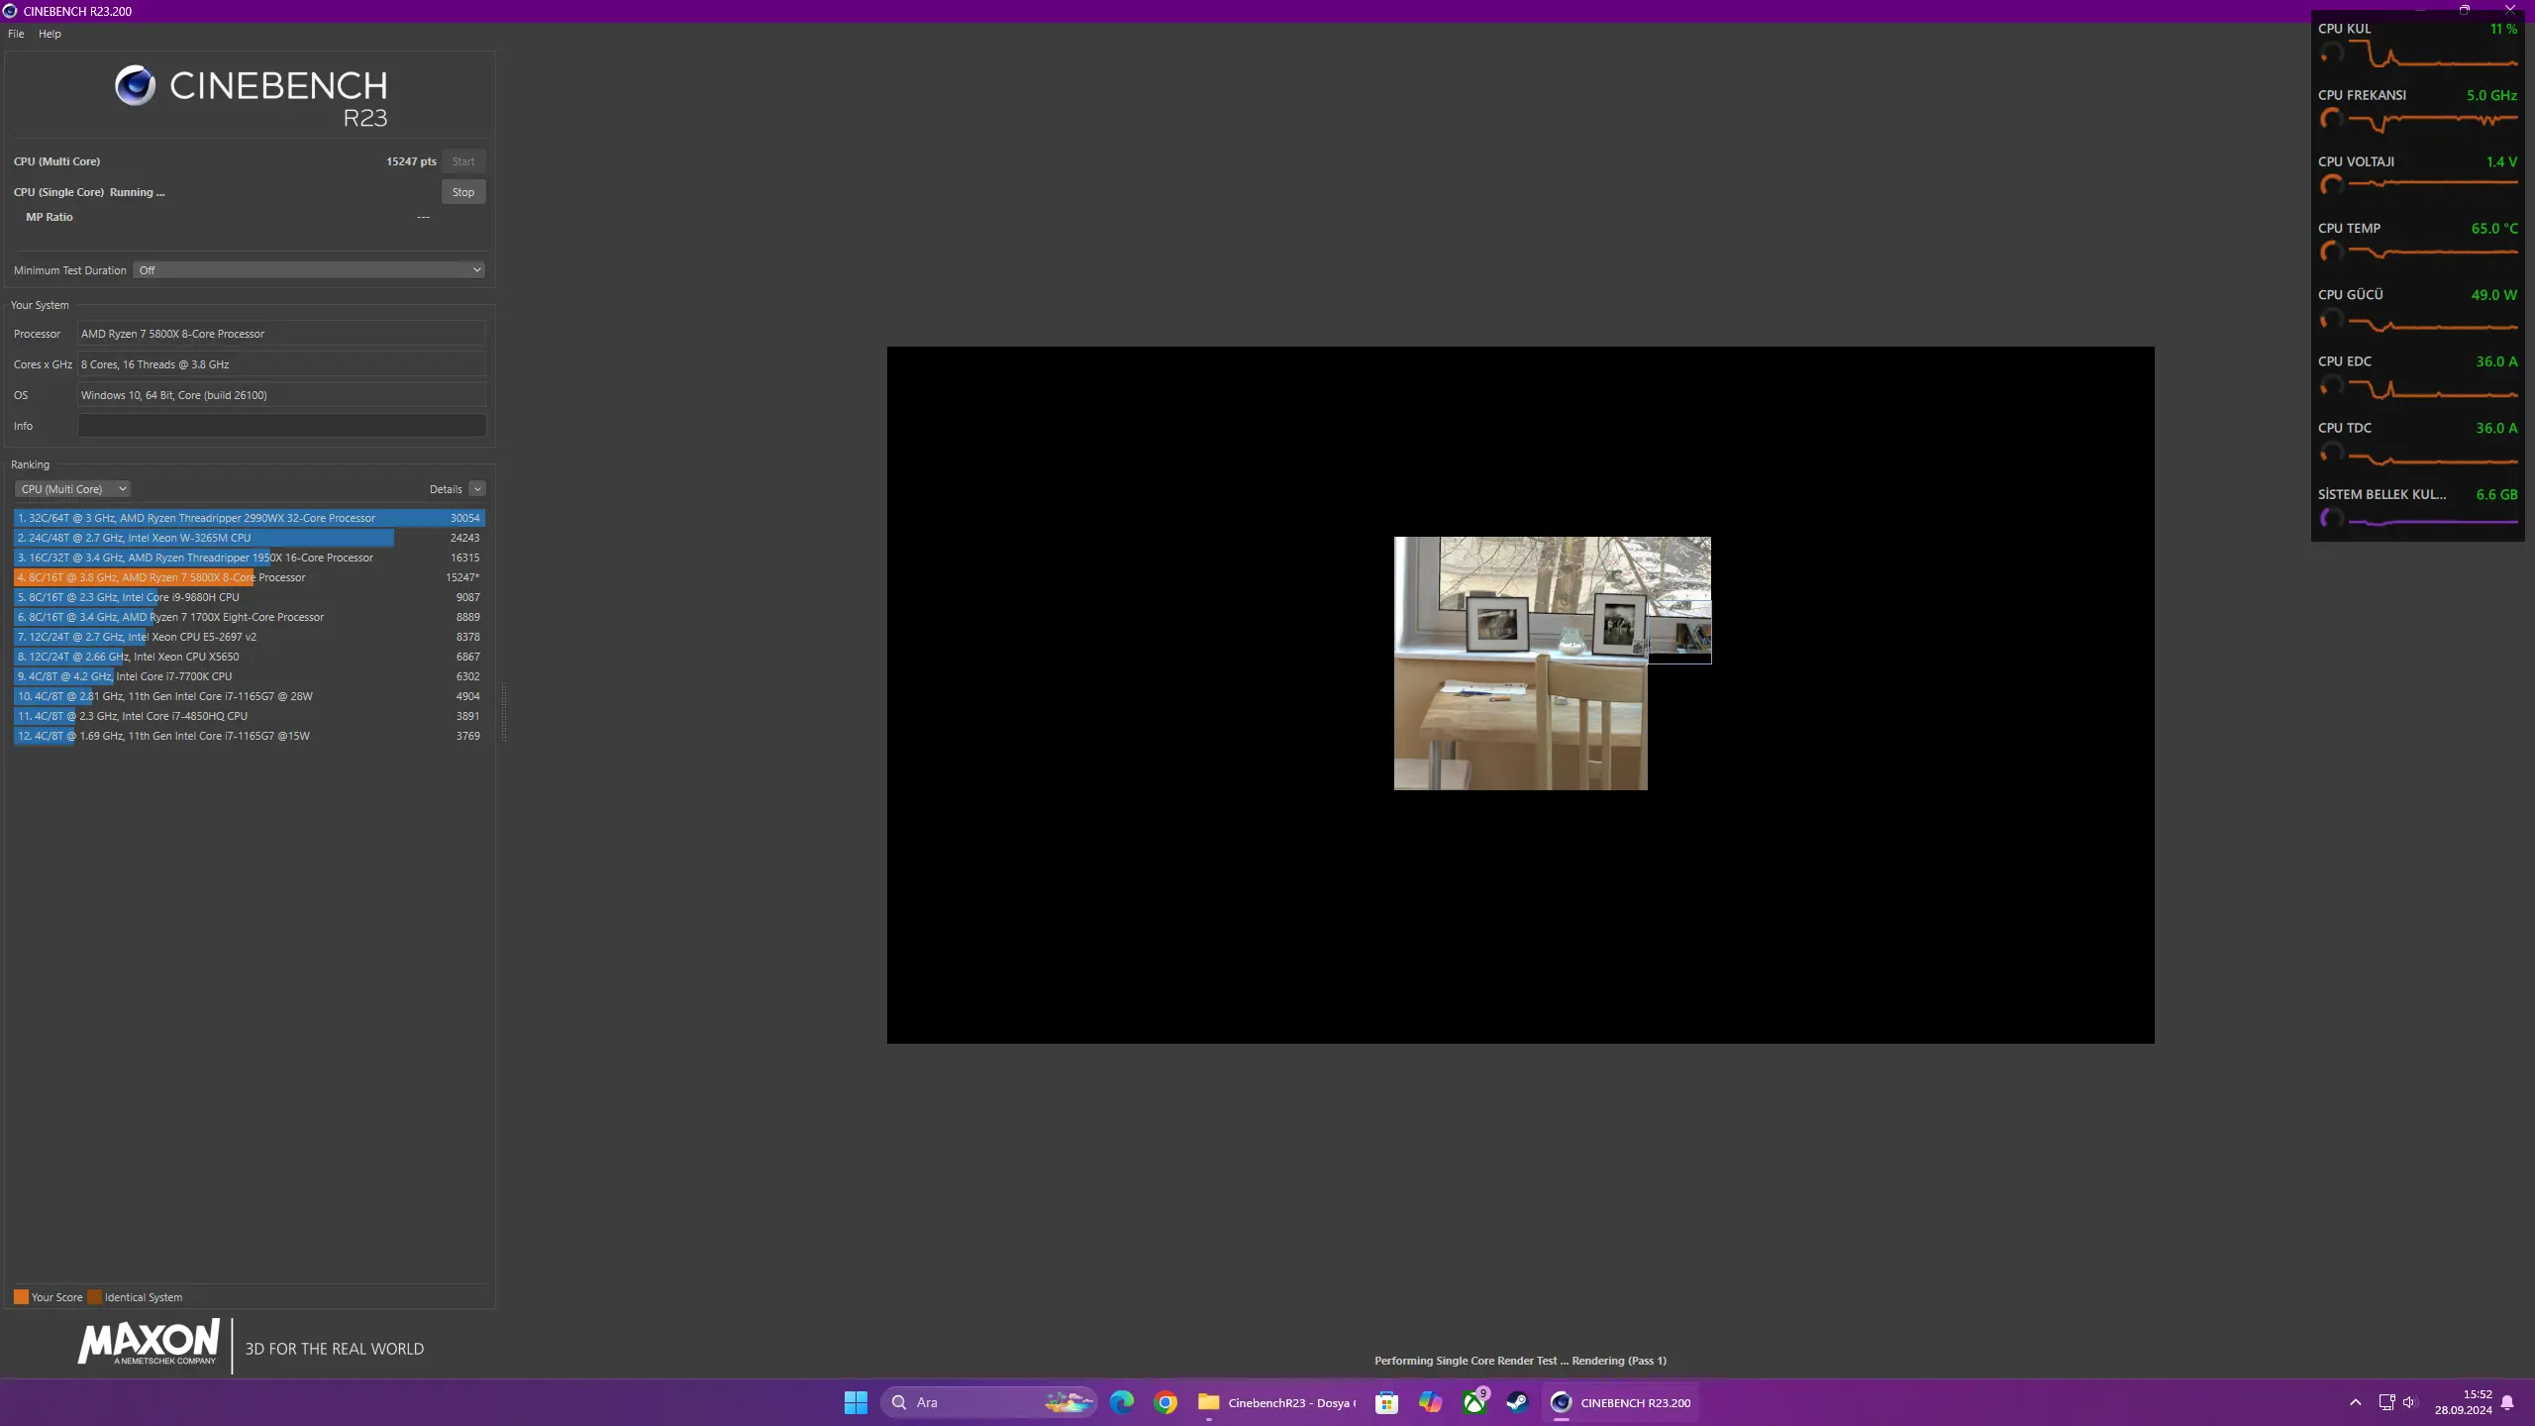Click the MAXON logo
Screen dimensions: 2535x1426
click(x=149, y=1343)
